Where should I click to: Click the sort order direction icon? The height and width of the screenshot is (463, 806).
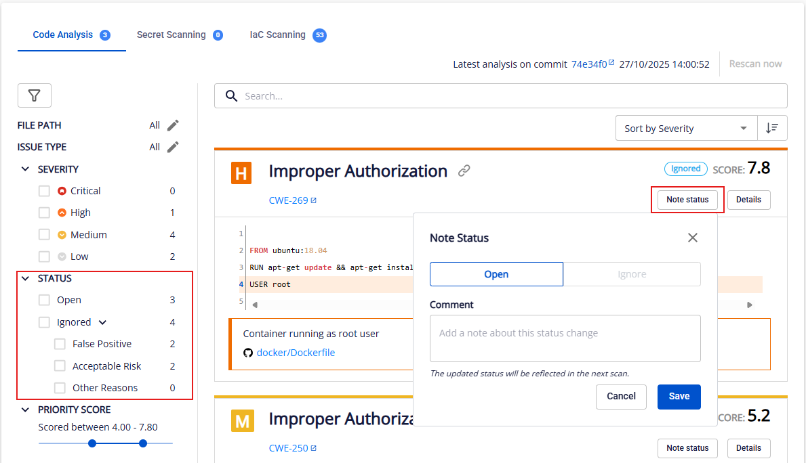(772, 129)
